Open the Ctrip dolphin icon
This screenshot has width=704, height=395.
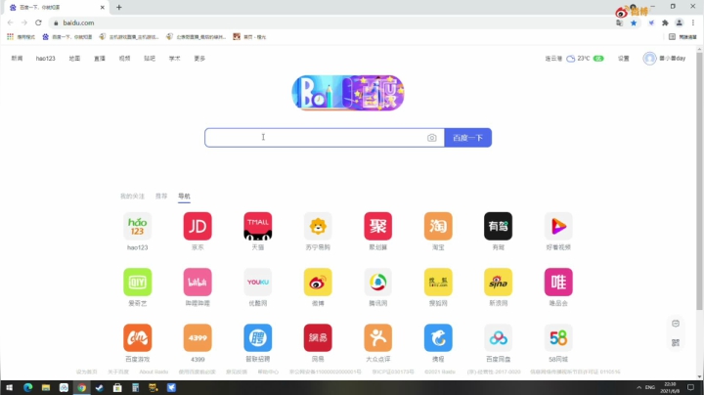(x=438, y=337)
